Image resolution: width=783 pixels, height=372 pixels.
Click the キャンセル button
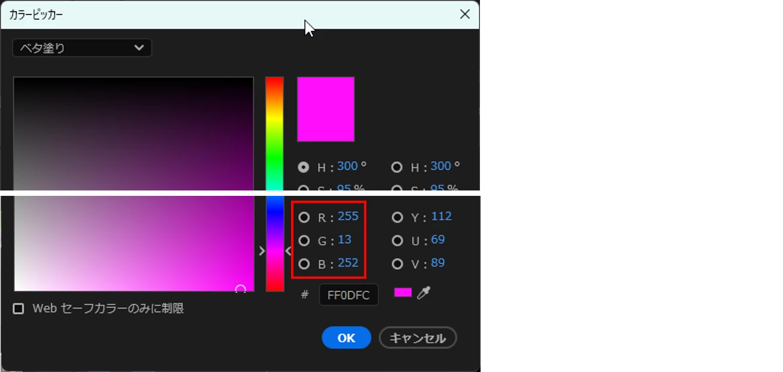[x=418, y=338]
